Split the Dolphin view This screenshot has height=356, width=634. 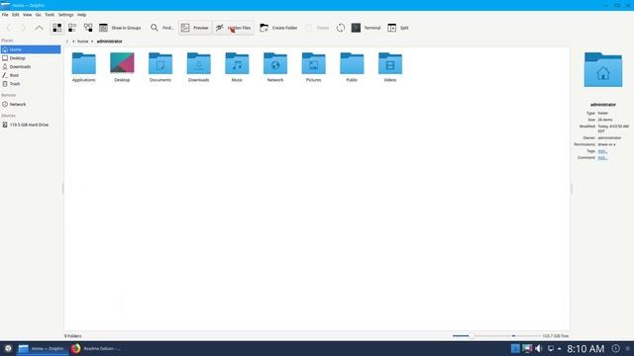click(398, 28)
